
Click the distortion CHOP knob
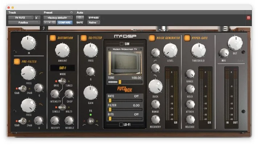pos(69,94)
